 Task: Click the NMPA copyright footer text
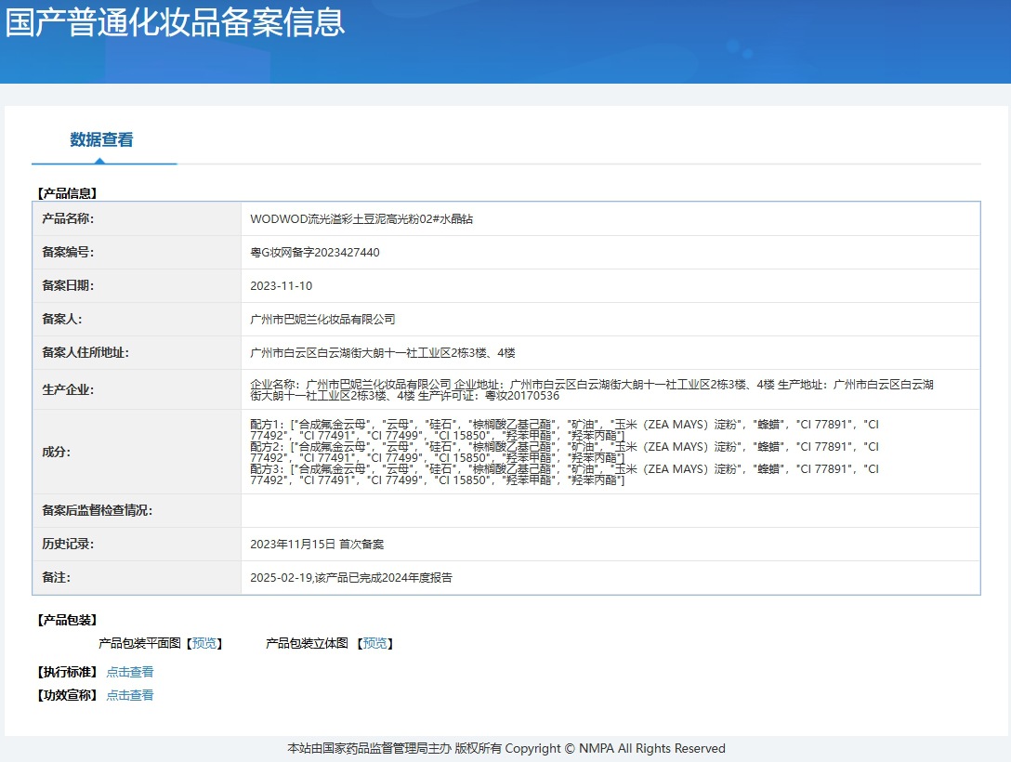point(505,748)
